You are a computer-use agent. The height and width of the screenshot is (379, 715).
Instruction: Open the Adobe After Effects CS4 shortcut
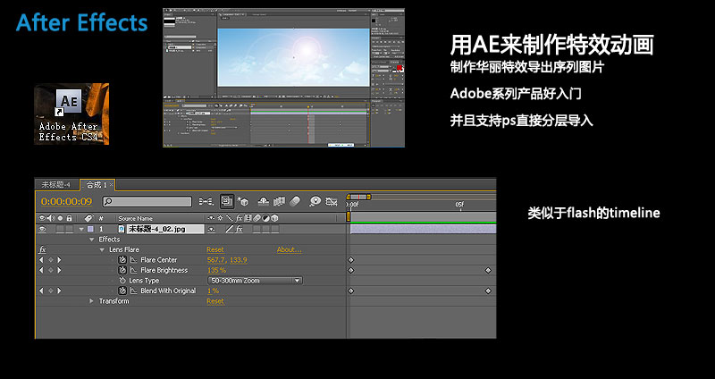click(x=71, y=114)
